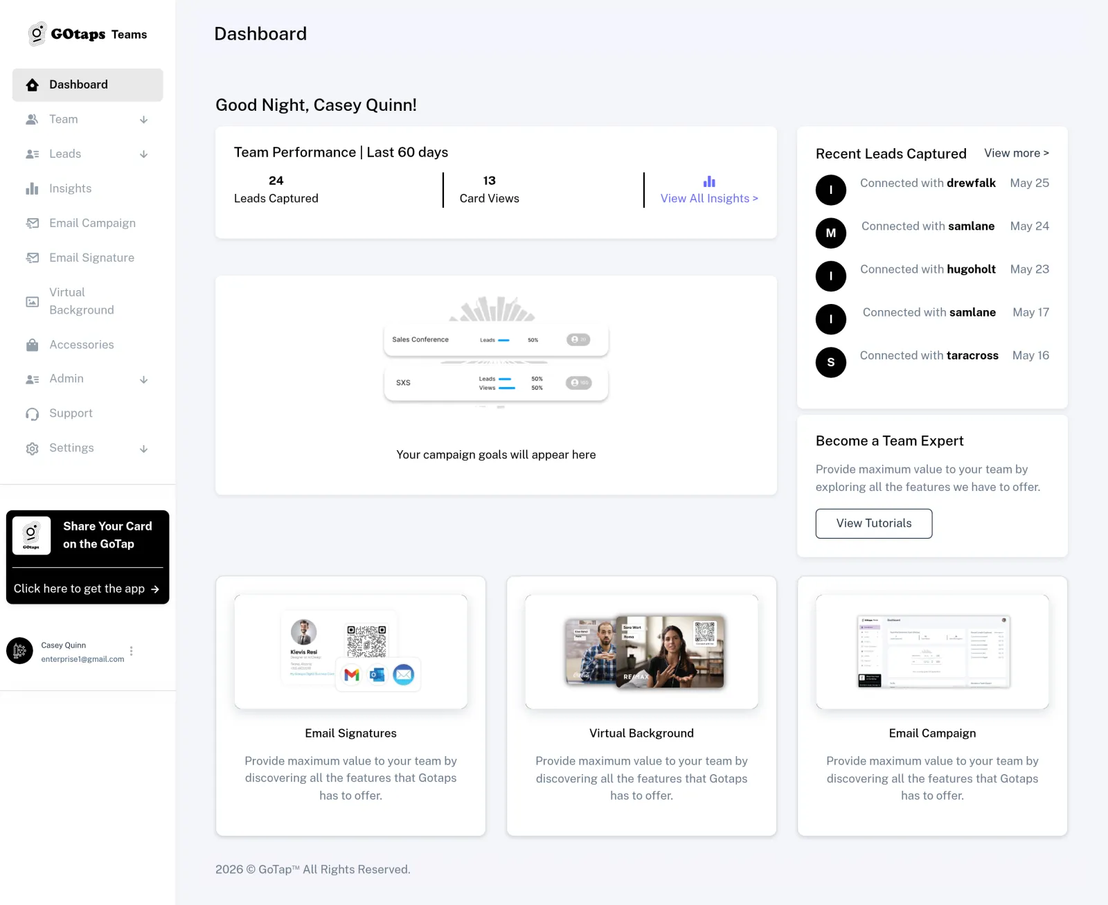1108x905 pixels.
Task: Click the avatar for samlane May 17
Action: (x=831, y=319)
